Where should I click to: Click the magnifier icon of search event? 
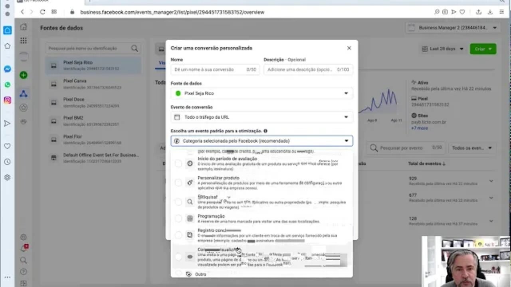(x=190, y=202)
